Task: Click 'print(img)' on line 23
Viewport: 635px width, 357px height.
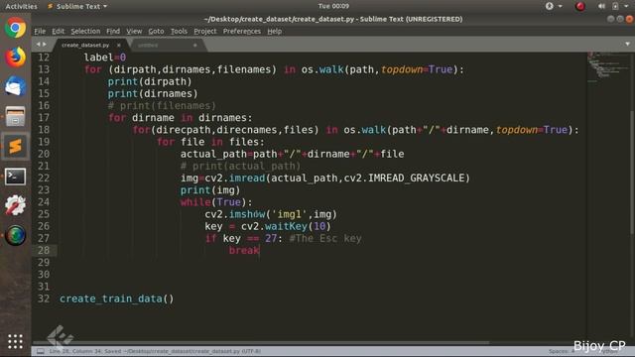Action: click(x=210, y=190)
